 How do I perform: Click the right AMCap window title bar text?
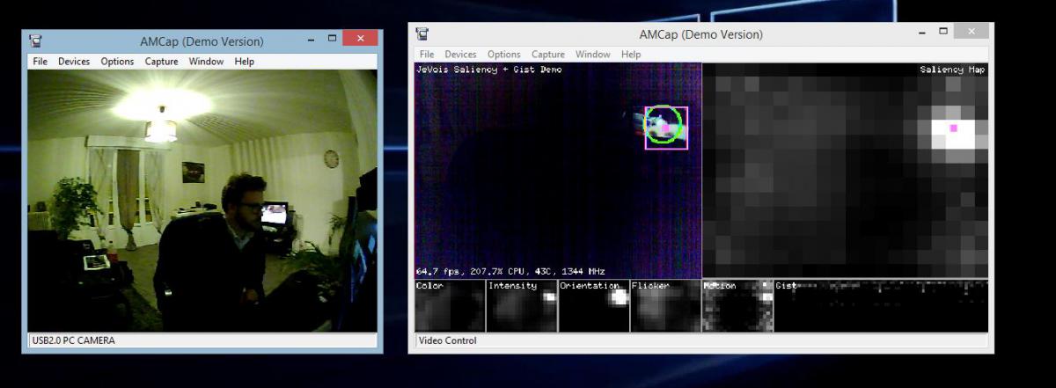[x=700, y=34]
